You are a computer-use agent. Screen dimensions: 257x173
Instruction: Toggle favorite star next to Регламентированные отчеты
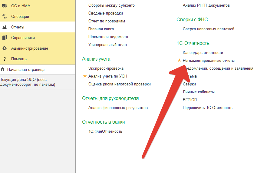[179, 60]
